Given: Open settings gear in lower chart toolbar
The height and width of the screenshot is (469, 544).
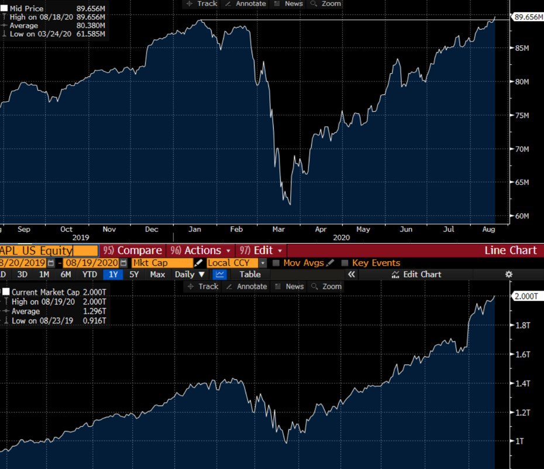Looking at the screenshot, I should click(509, 274).
